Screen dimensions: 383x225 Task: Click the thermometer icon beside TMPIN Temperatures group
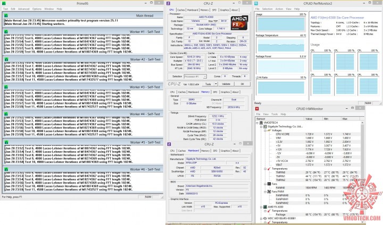pyautogui.click(x=269, y=169)
